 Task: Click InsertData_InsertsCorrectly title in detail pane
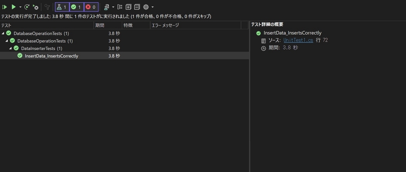click(x=293, y=33)
